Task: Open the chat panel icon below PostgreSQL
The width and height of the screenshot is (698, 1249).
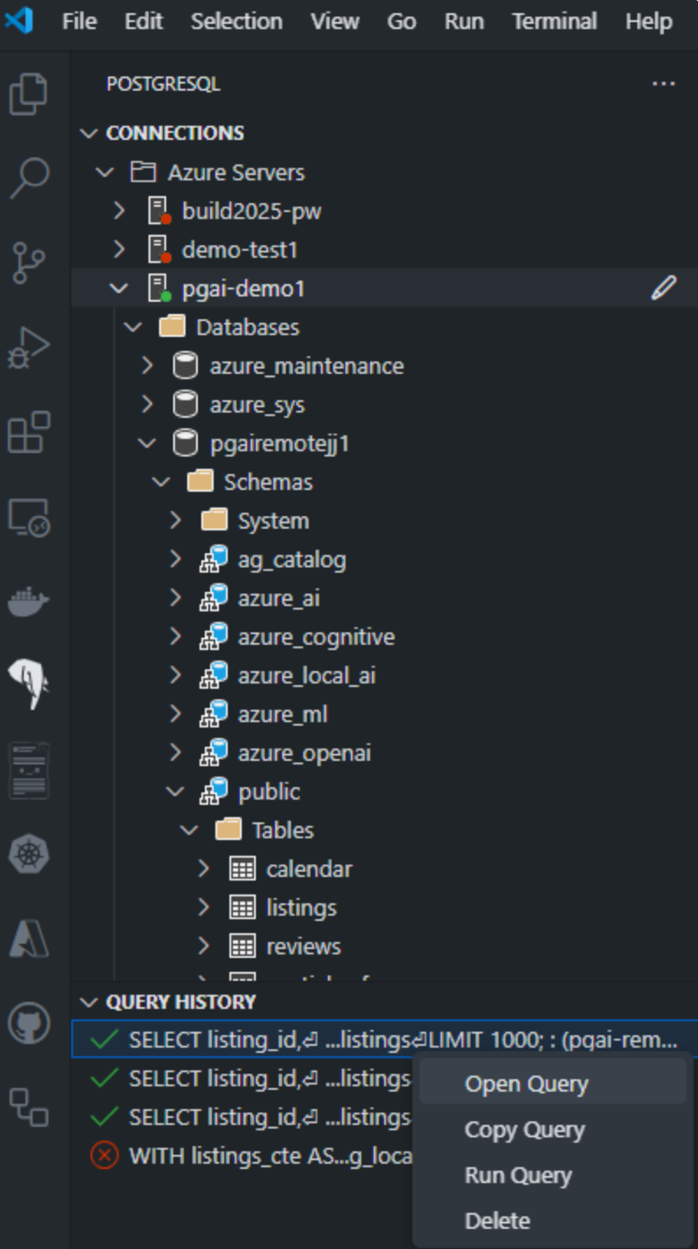Action: (29, 770)
